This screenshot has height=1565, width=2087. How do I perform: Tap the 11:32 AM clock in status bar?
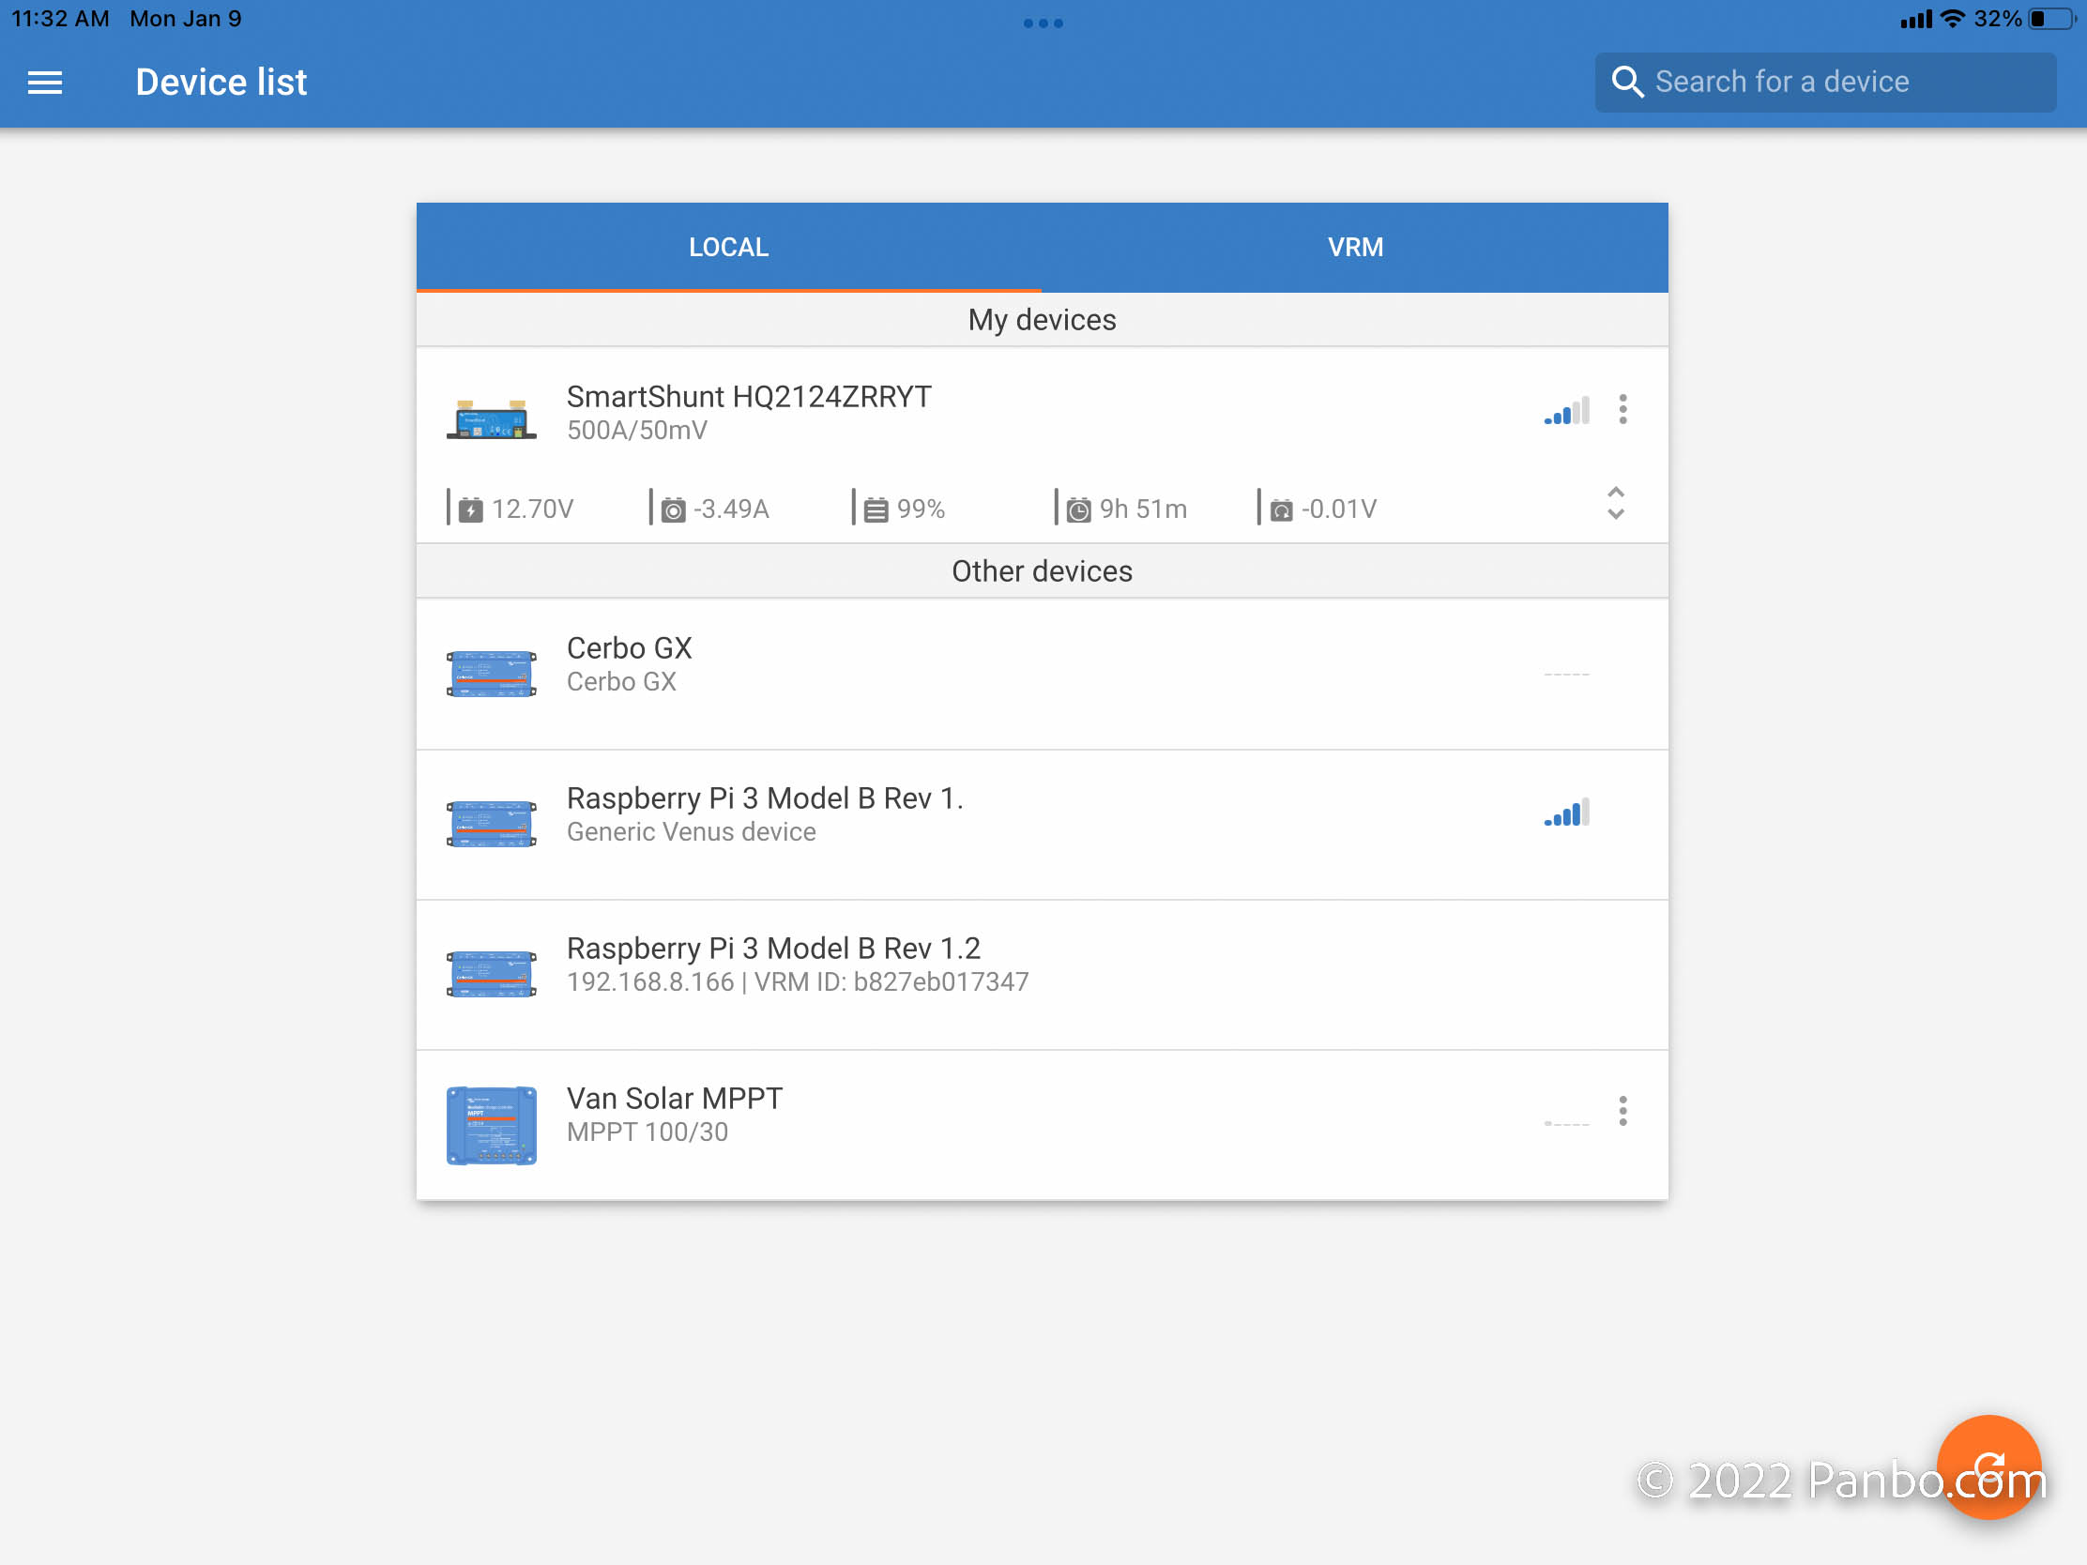[x=60, y=19]
